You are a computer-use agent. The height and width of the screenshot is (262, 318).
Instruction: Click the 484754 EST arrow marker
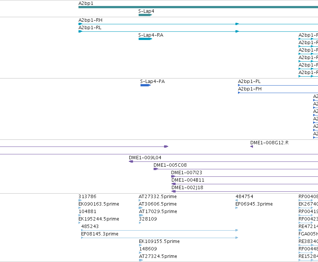237,200
